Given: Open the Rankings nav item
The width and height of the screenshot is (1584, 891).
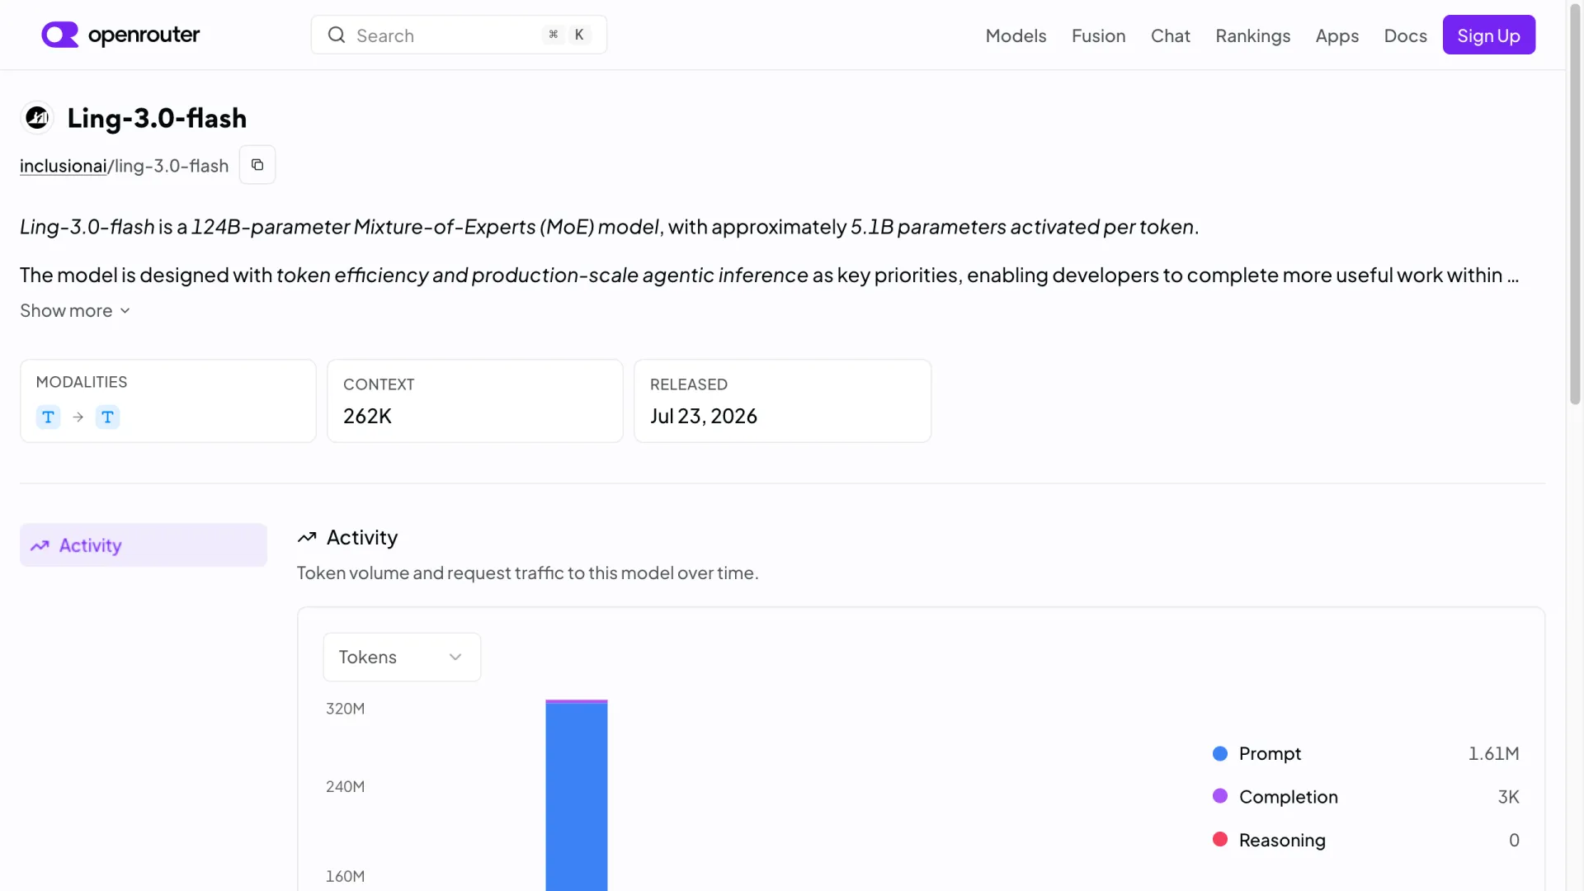Looking at the screenshot, I should pos(1252,35).
